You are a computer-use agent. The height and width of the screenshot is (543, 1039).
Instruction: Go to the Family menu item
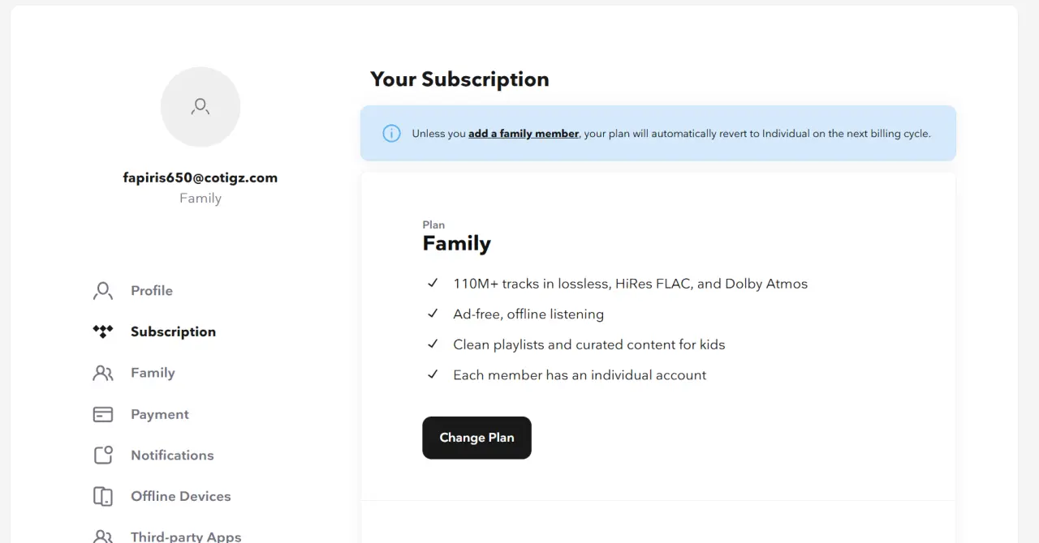153,373
